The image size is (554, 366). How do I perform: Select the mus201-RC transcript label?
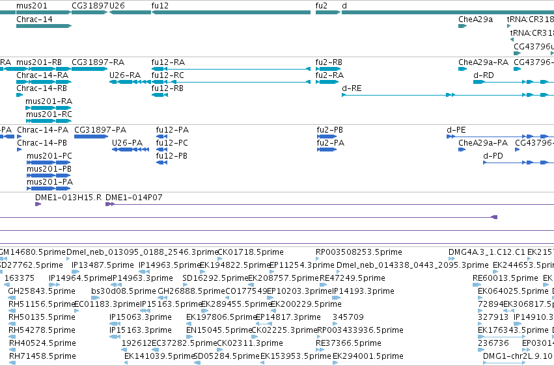49,114
